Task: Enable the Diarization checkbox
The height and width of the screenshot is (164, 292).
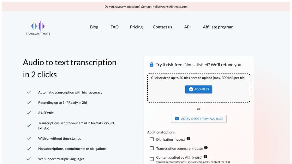Action: (152, 139)
